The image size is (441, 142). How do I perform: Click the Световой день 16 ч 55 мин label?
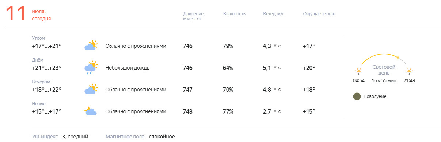pos(384,74)
